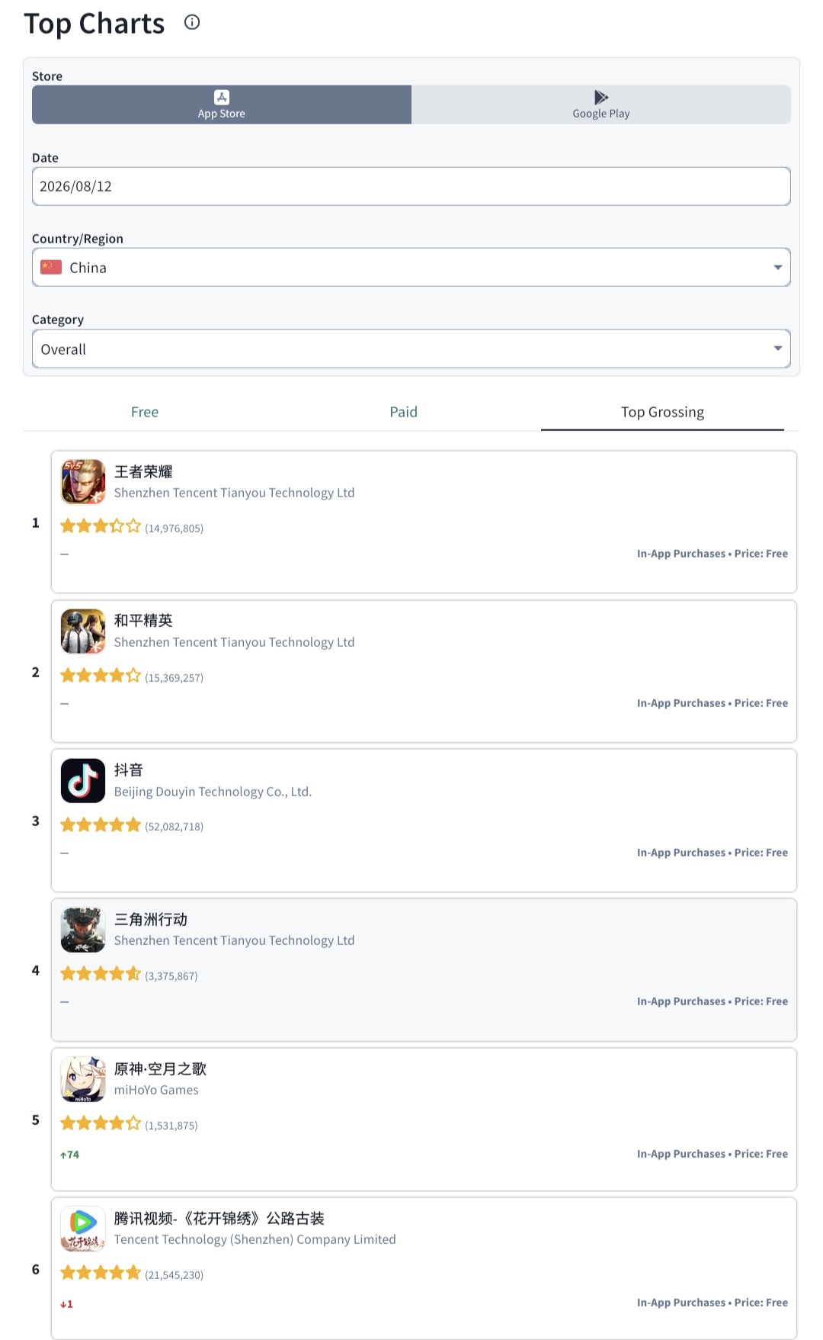This screenshot has height=1340, width=823.
Task: Open the Country/Region dropdown showing China
Action: click(411, 268)
